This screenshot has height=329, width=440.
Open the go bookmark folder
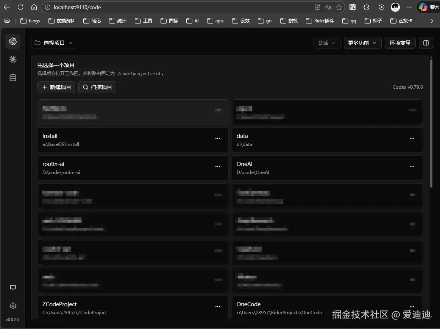pyautogui.click(x=265, y=21)
